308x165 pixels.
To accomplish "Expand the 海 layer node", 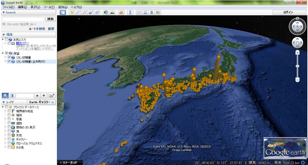I will [x=6, y=131].
